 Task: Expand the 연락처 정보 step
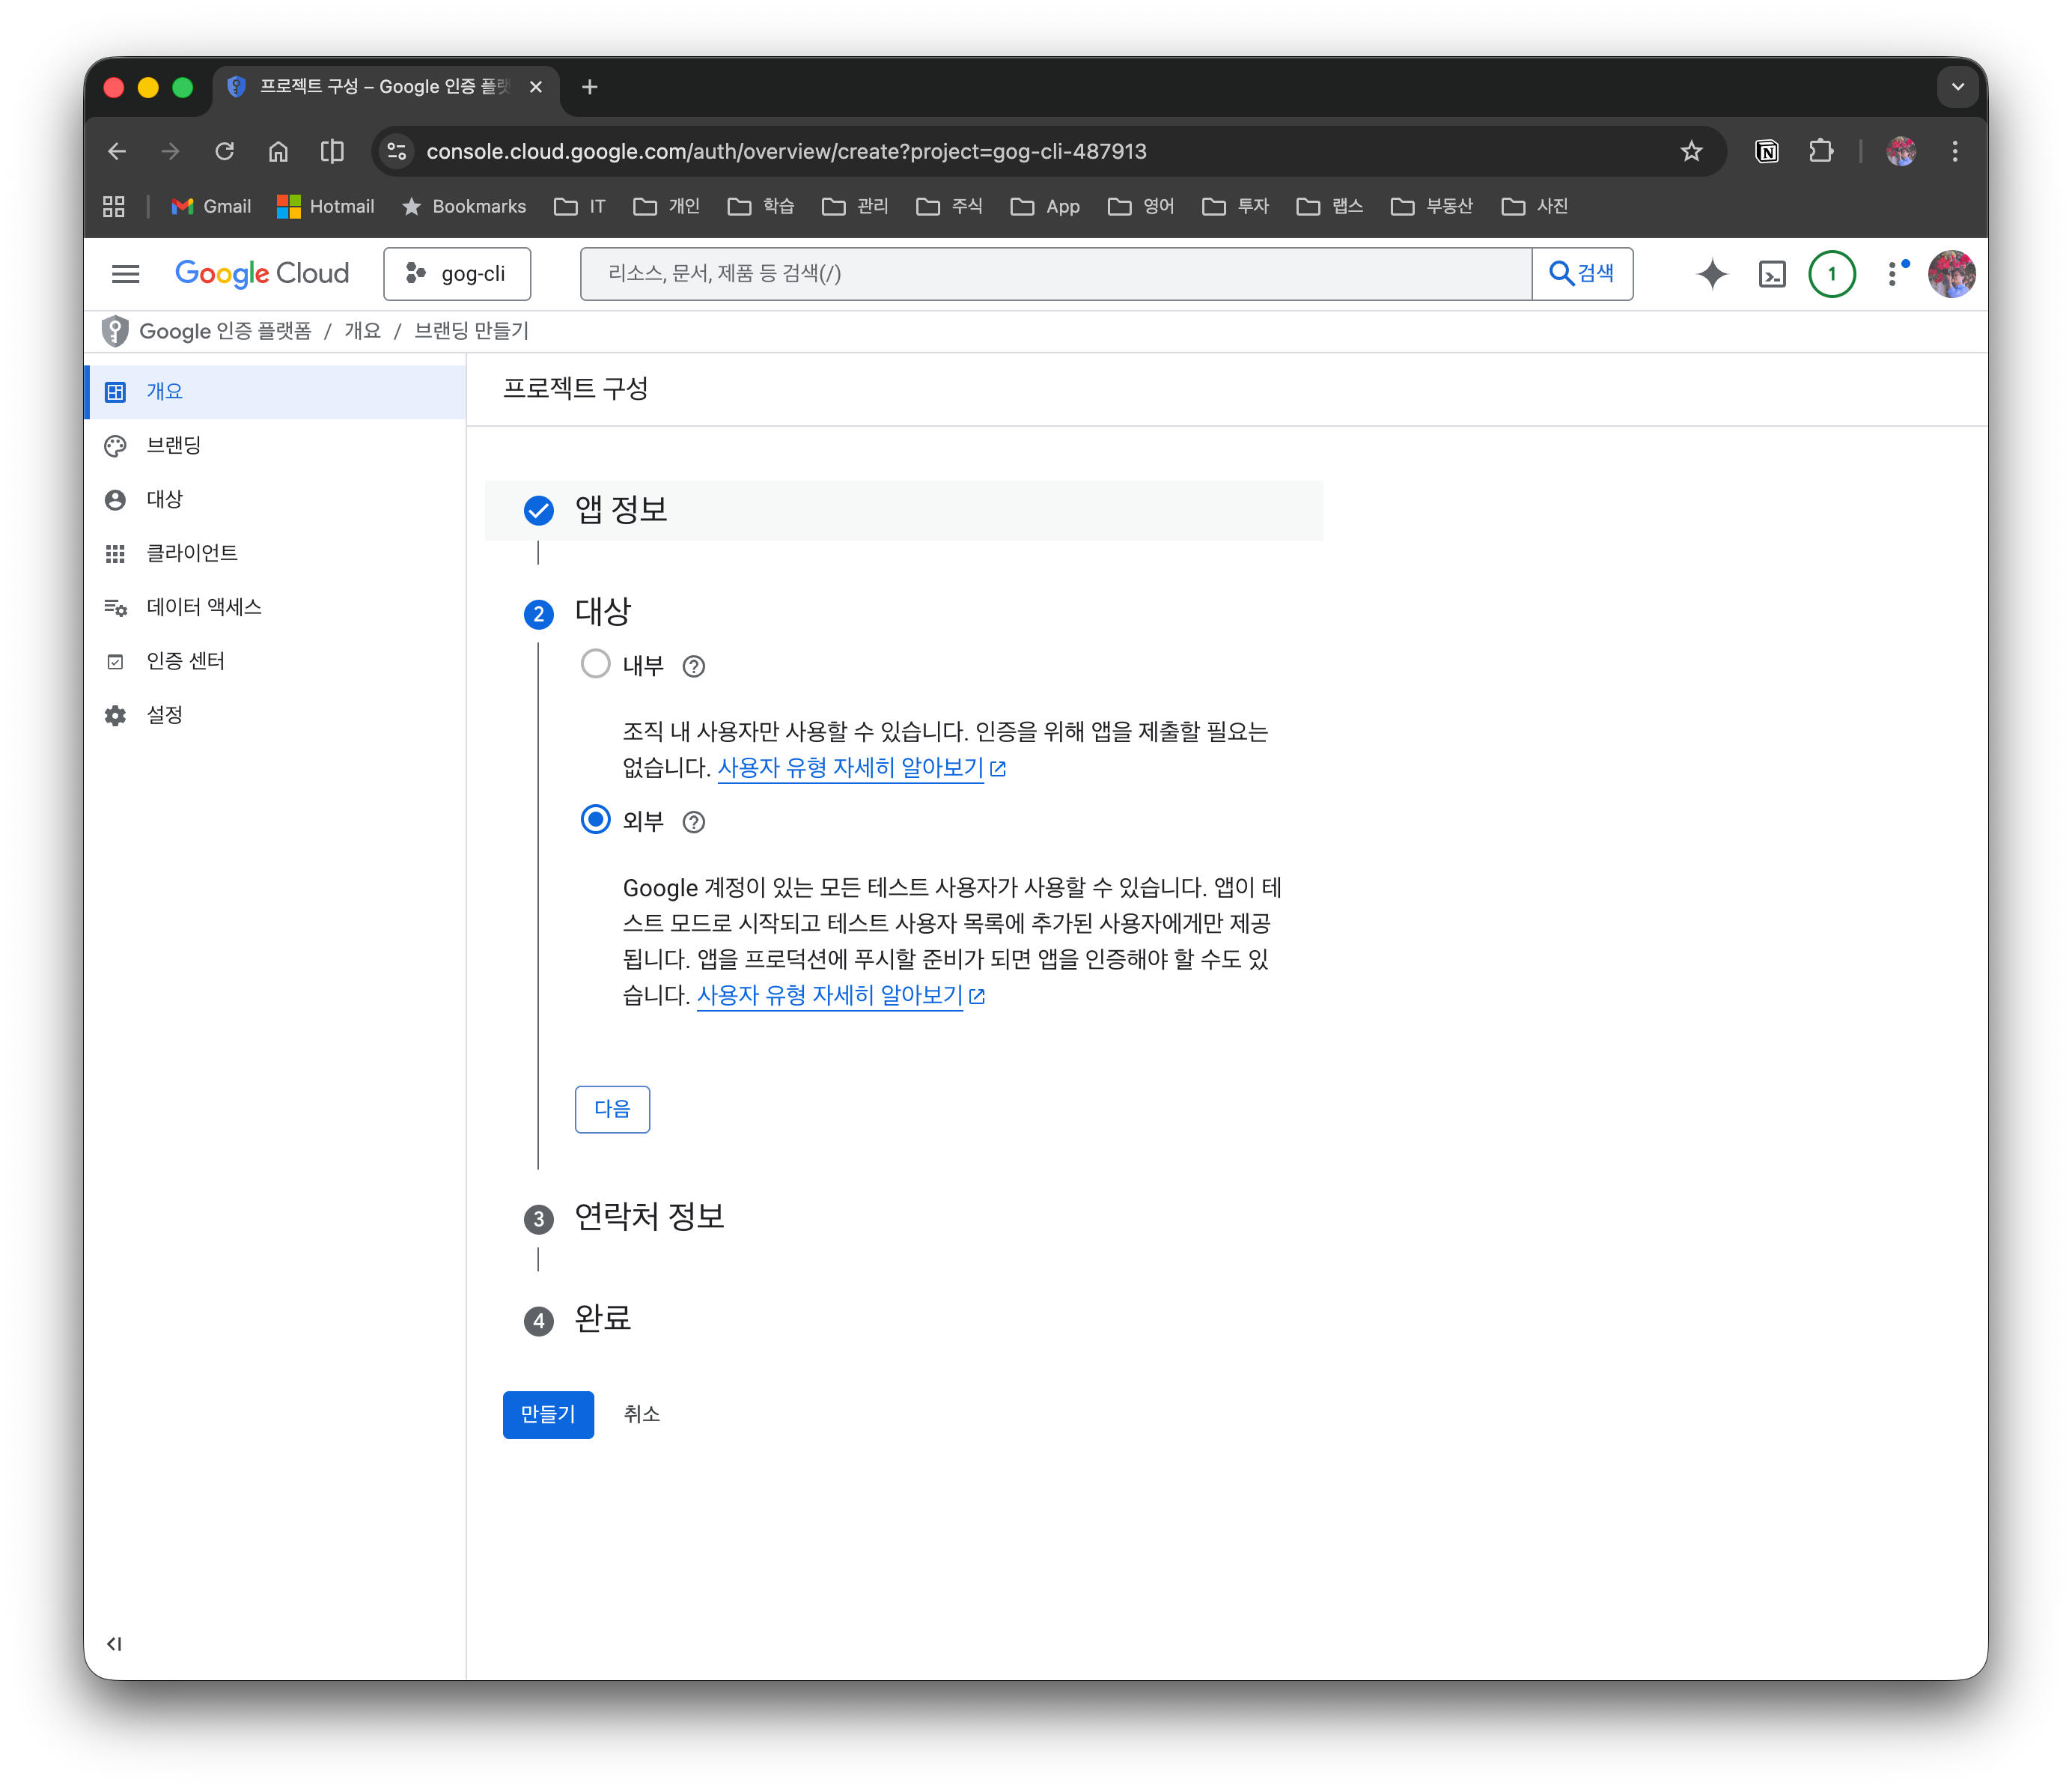648,1217
